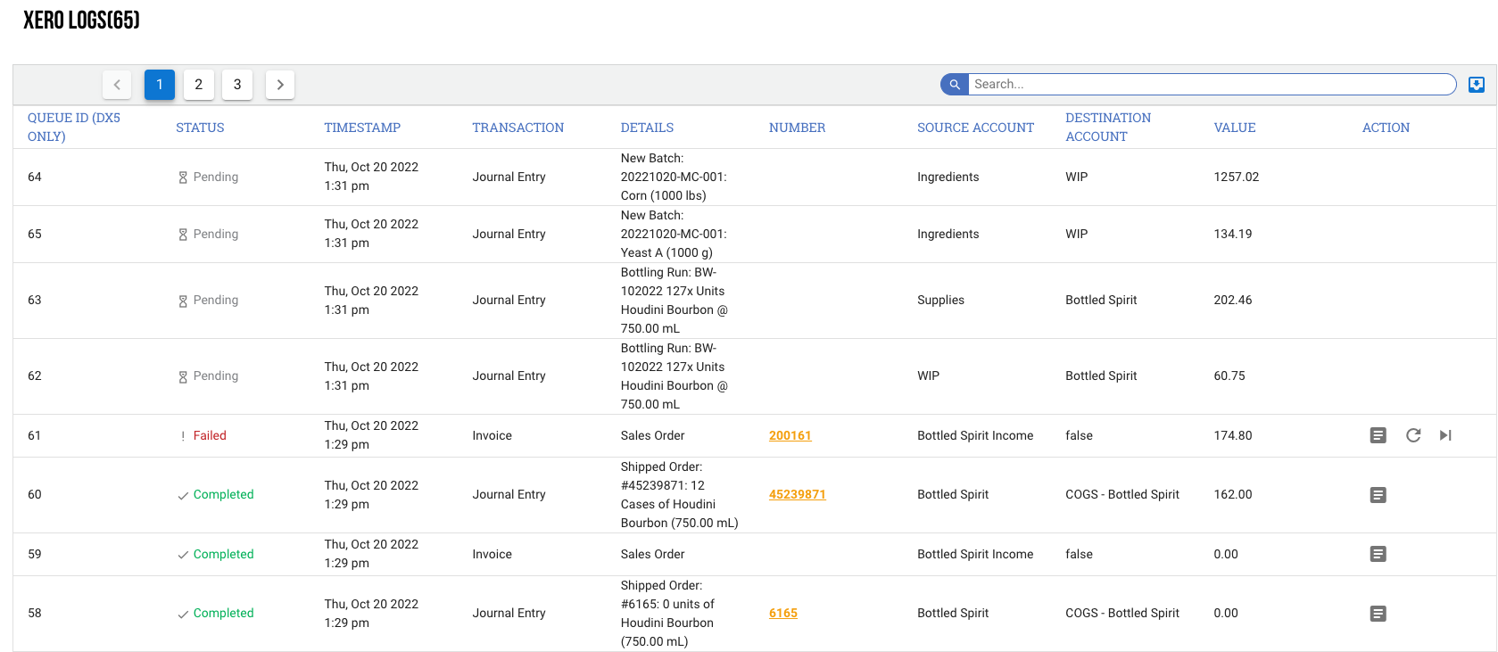The image size is (1498, 652).
Task: Click Pending status of queue 62
Action: tap(208, 376)
